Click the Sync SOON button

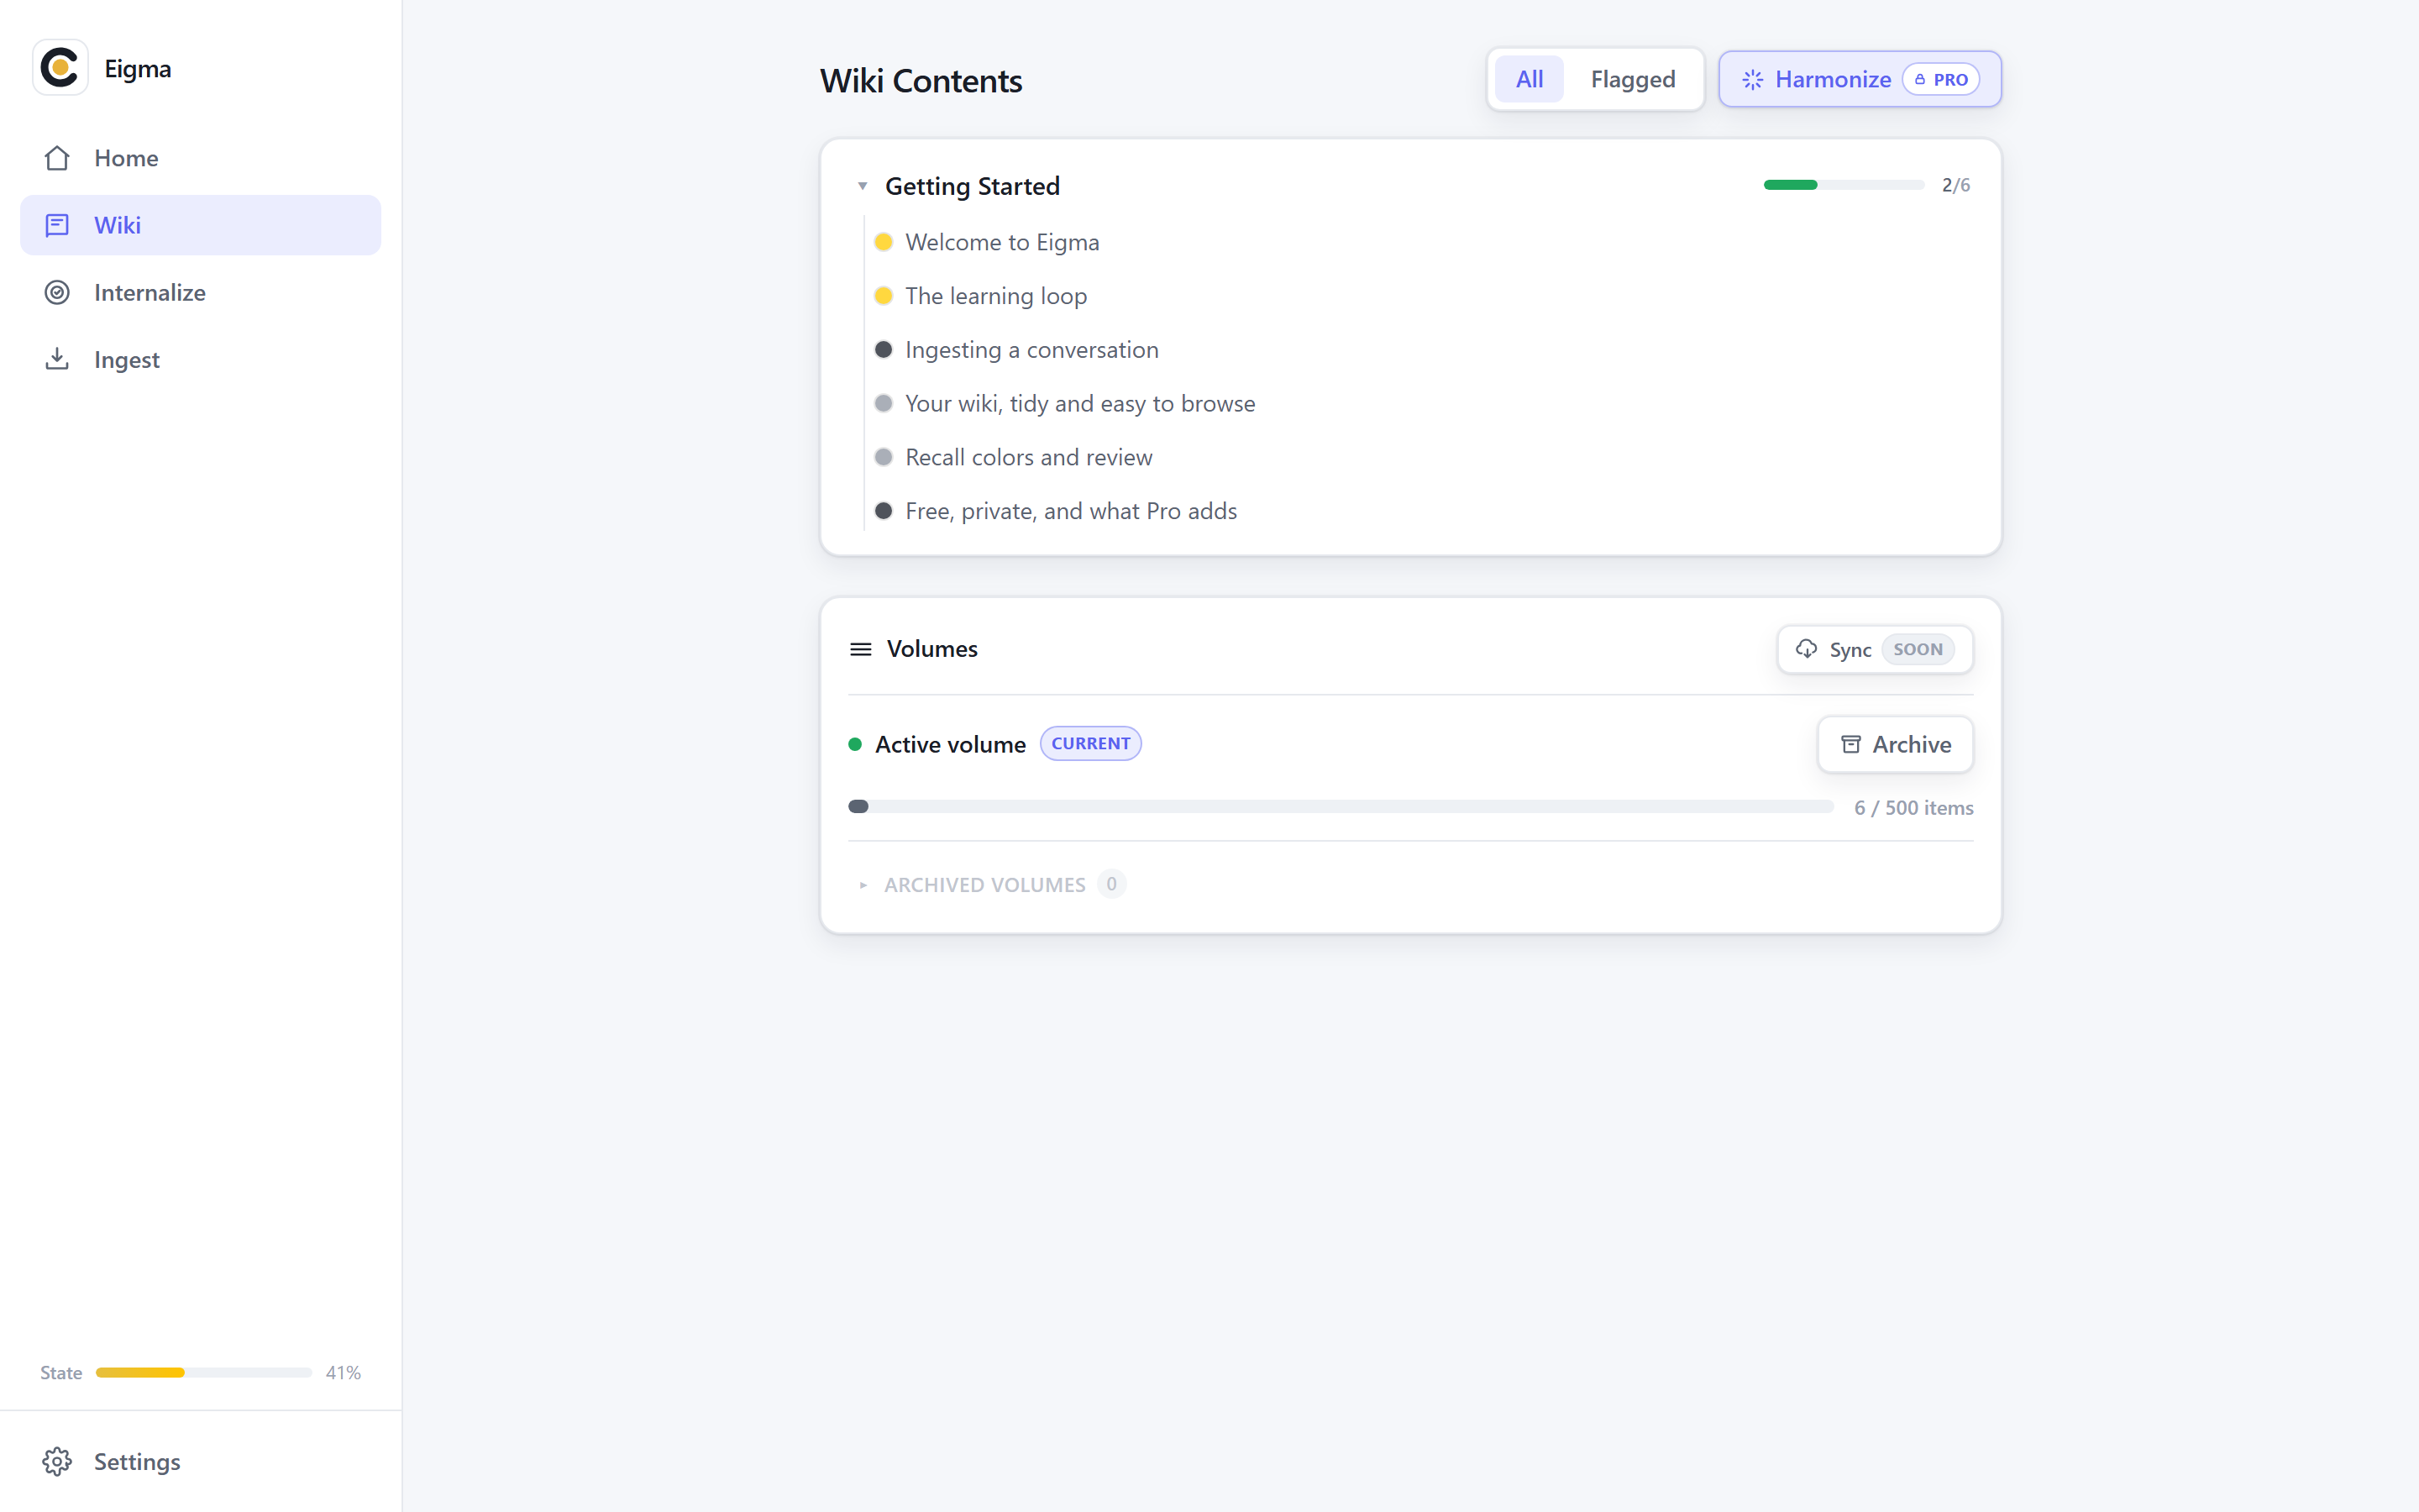(1874, 649)
